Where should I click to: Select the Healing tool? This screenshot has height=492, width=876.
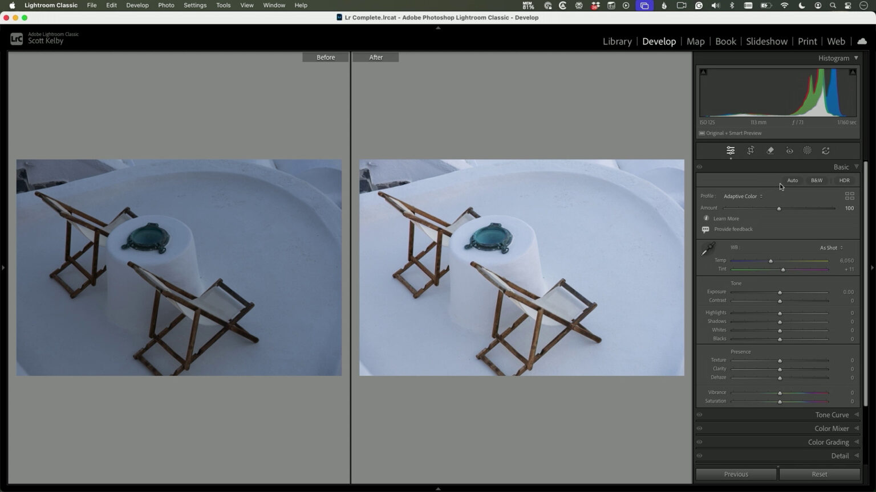tap(770, 150)
